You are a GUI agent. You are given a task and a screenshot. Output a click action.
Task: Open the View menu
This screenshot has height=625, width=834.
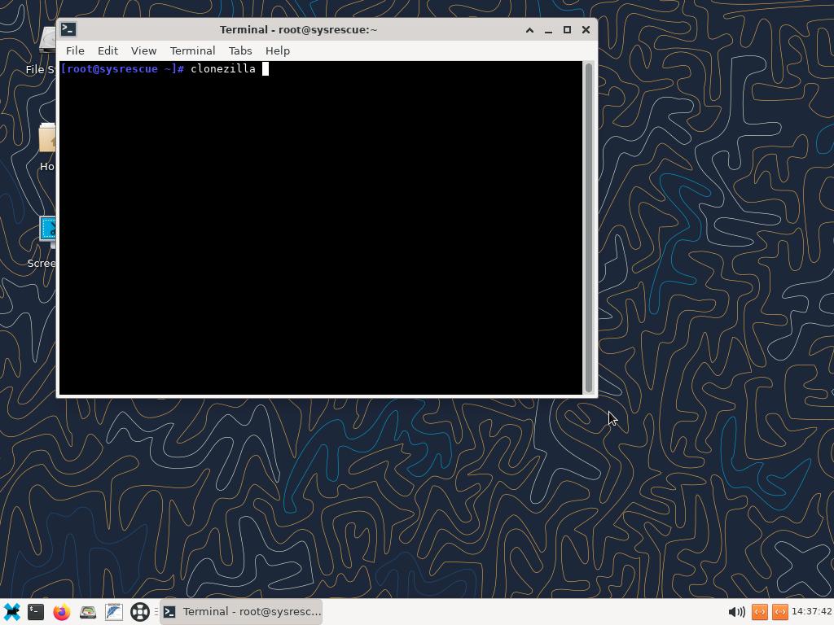(143, 50)
